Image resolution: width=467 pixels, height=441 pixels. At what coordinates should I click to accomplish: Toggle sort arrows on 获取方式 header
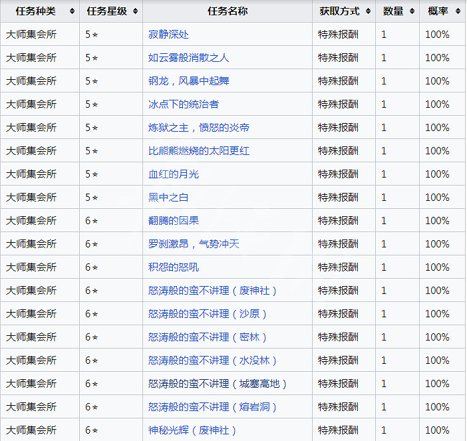pyautogui.click(x=368, y=11)
